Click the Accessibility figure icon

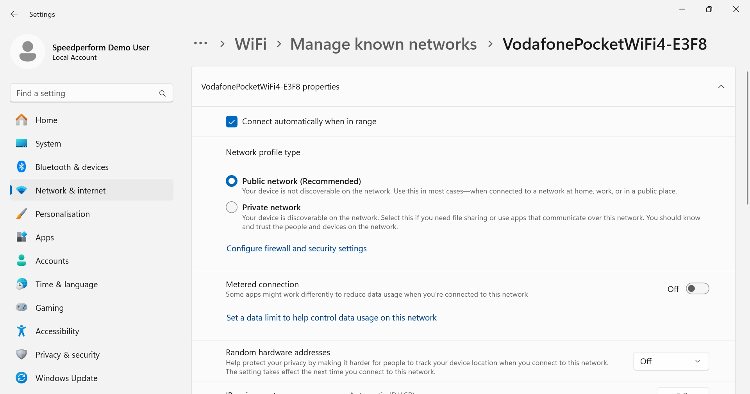pyautogui.click(x=21, y=331)
